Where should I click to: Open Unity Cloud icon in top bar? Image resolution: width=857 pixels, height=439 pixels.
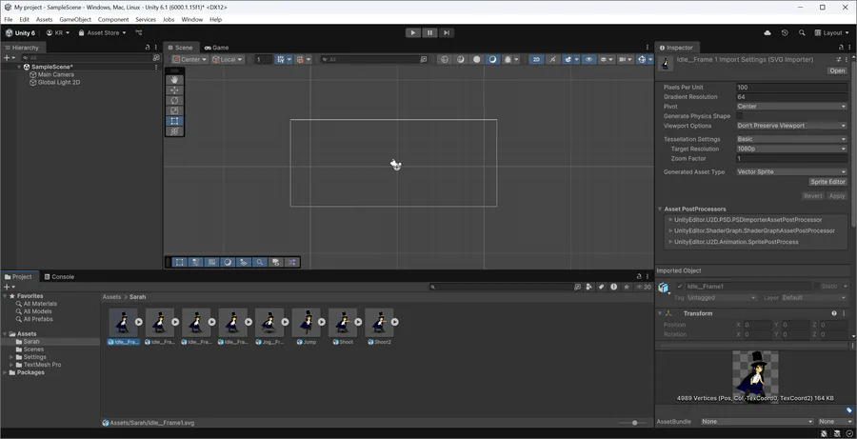click(767, 32)
